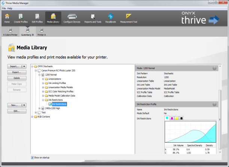229x167 pixels.
Task: Click the details panel vertical scrollbar thumb
Action: point(220,119)
